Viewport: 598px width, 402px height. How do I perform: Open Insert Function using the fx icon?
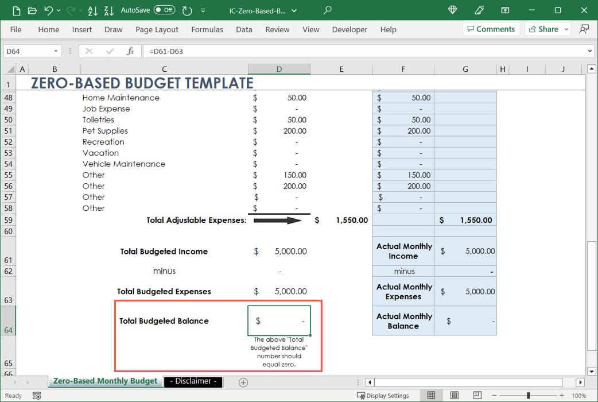point(130,51)
